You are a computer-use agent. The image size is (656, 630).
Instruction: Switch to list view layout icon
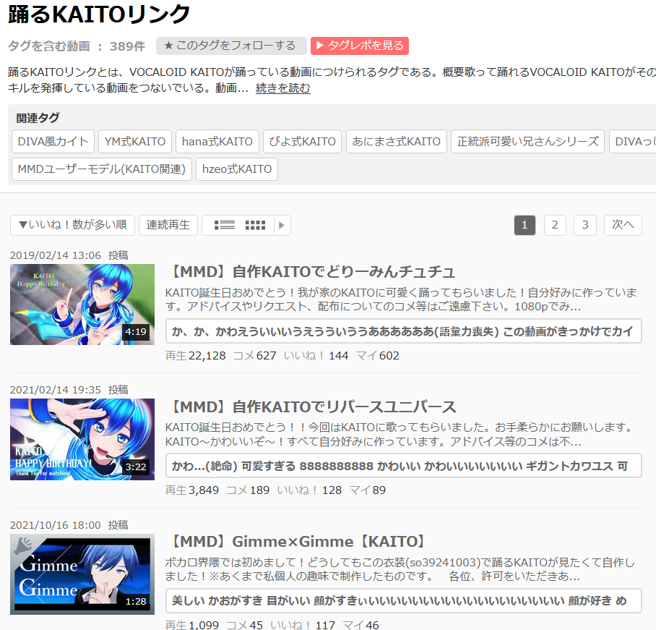[x=224, y=226]
